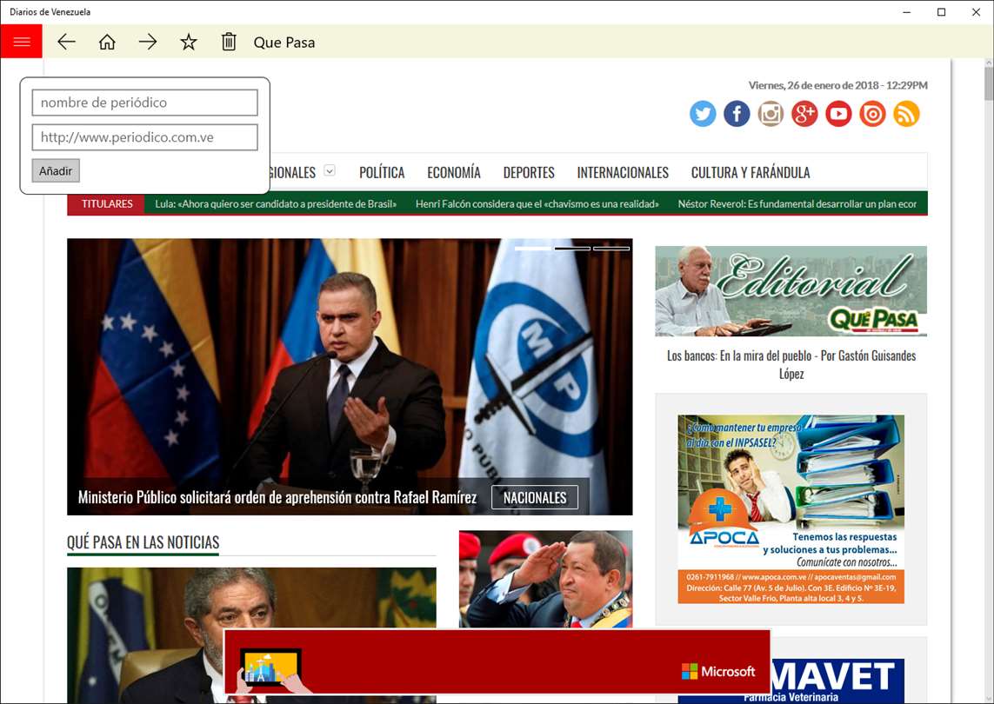Open the Nacionales tag on headline

click(535, 497)
